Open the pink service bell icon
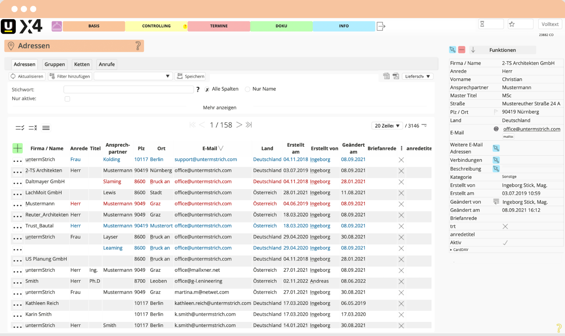This screenshot has height=336, width=565. tap(57, 26)
